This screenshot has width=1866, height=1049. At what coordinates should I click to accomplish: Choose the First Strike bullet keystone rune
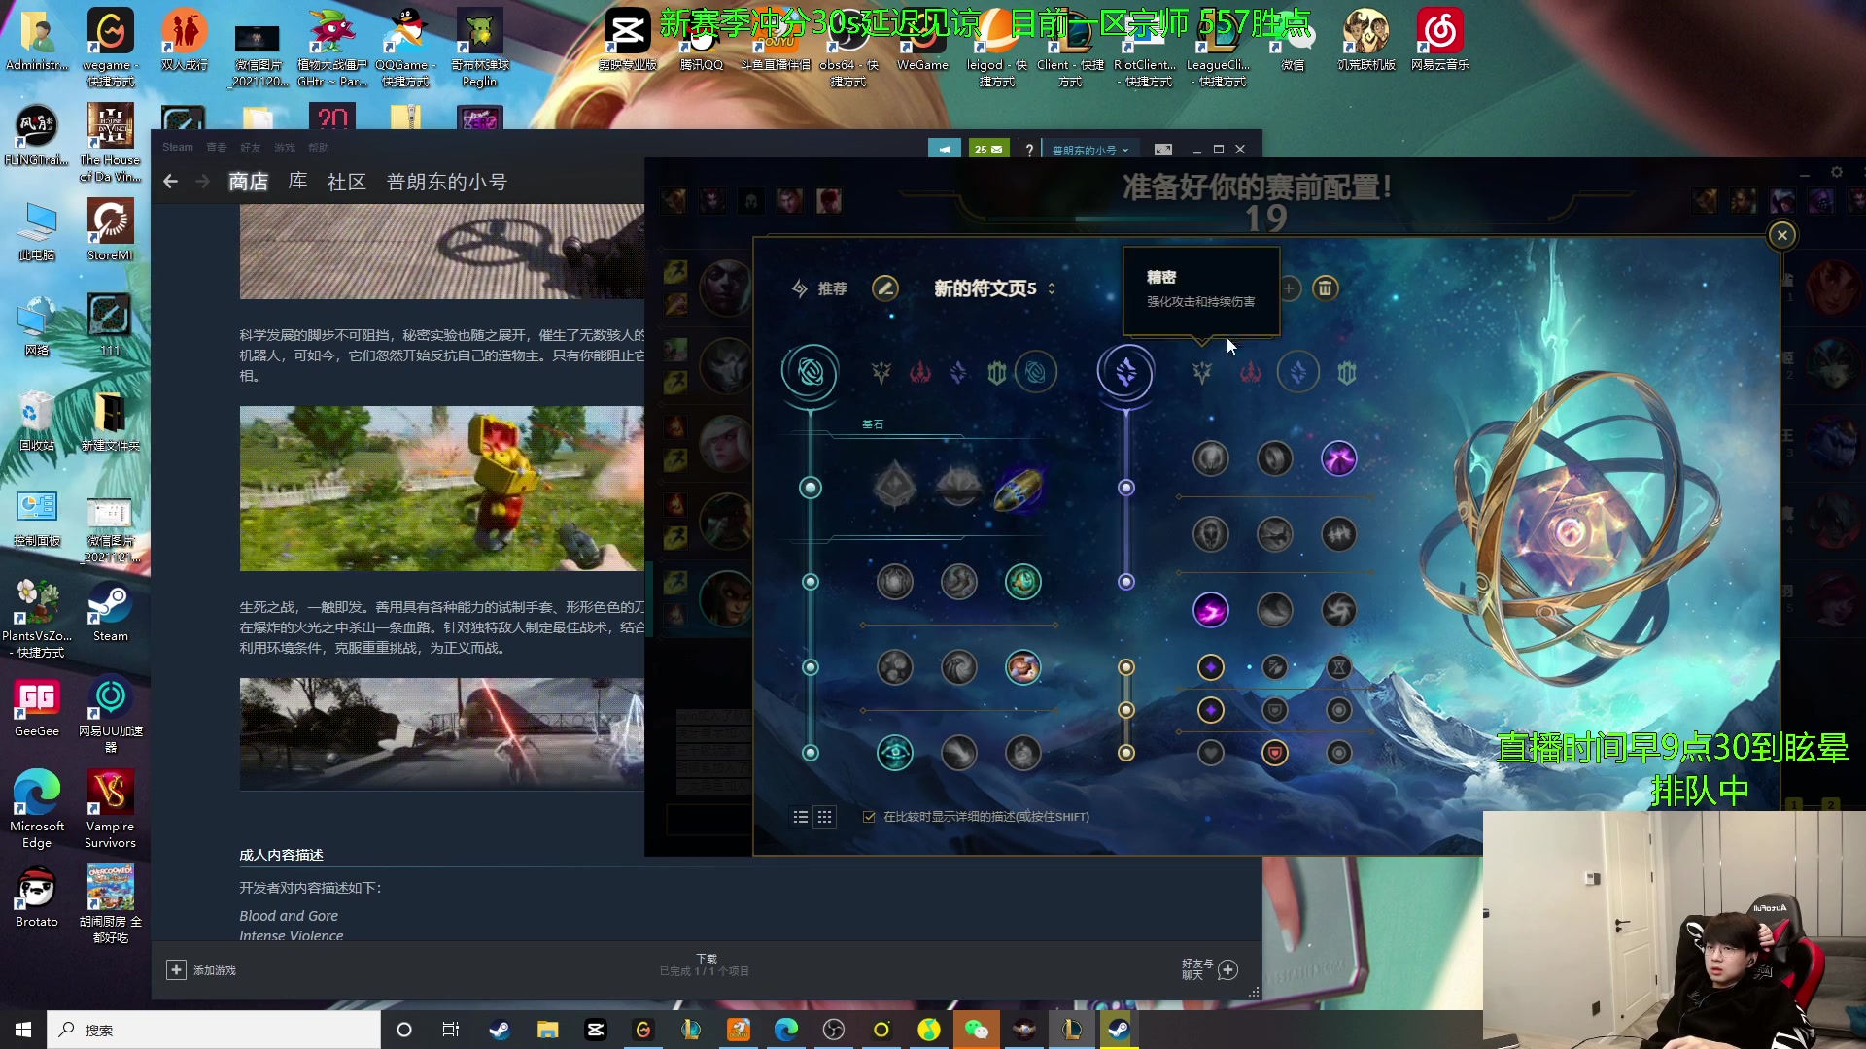[x=1019, y=487]
